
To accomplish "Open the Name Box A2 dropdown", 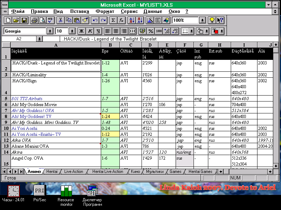I will click(39, 39).
